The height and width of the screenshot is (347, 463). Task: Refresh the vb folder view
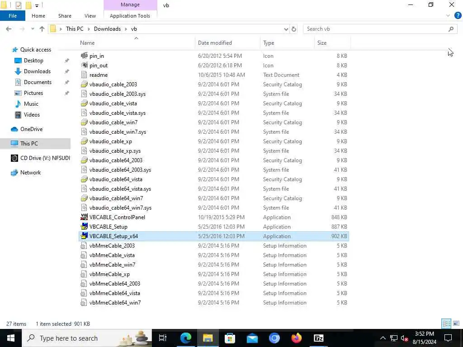294,29
